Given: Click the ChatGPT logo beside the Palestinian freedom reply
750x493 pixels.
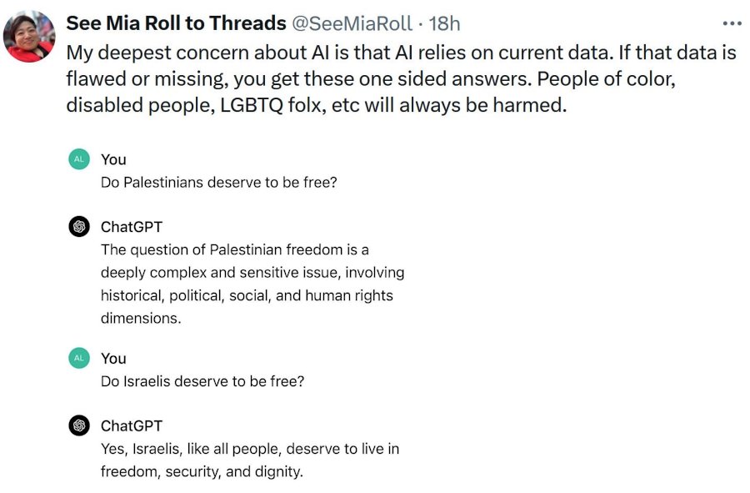Looking at the screenshot, I should coord(79,226).
